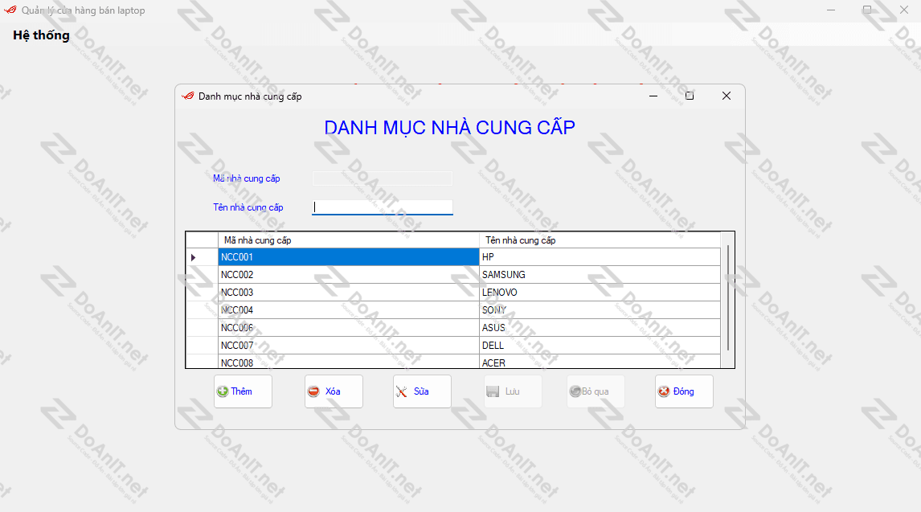Select the ASUS supplier name cell
921x512 pixels.
click(x=600, y=328)
